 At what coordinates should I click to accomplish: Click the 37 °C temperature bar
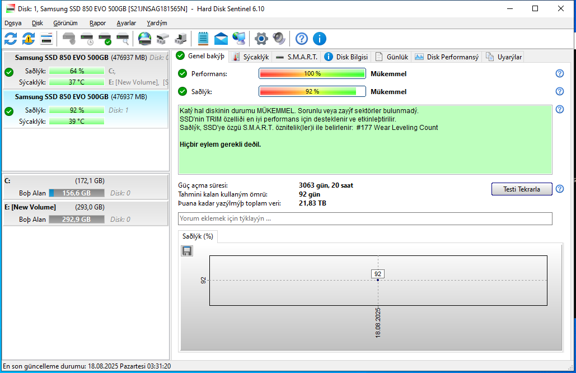76,82
